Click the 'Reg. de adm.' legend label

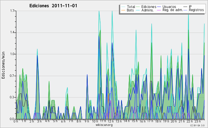click(173, 10)
